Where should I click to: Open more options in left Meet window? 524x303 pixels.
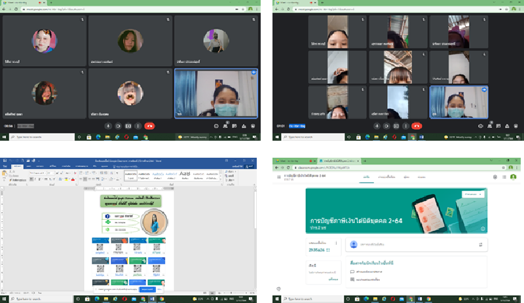[139, 126]
